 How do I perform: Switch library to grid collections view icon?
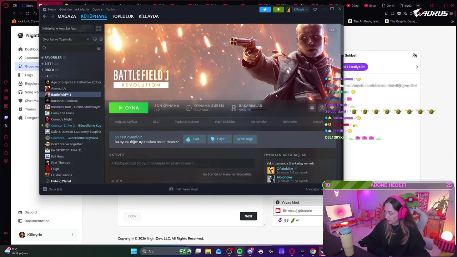[99, 28]
